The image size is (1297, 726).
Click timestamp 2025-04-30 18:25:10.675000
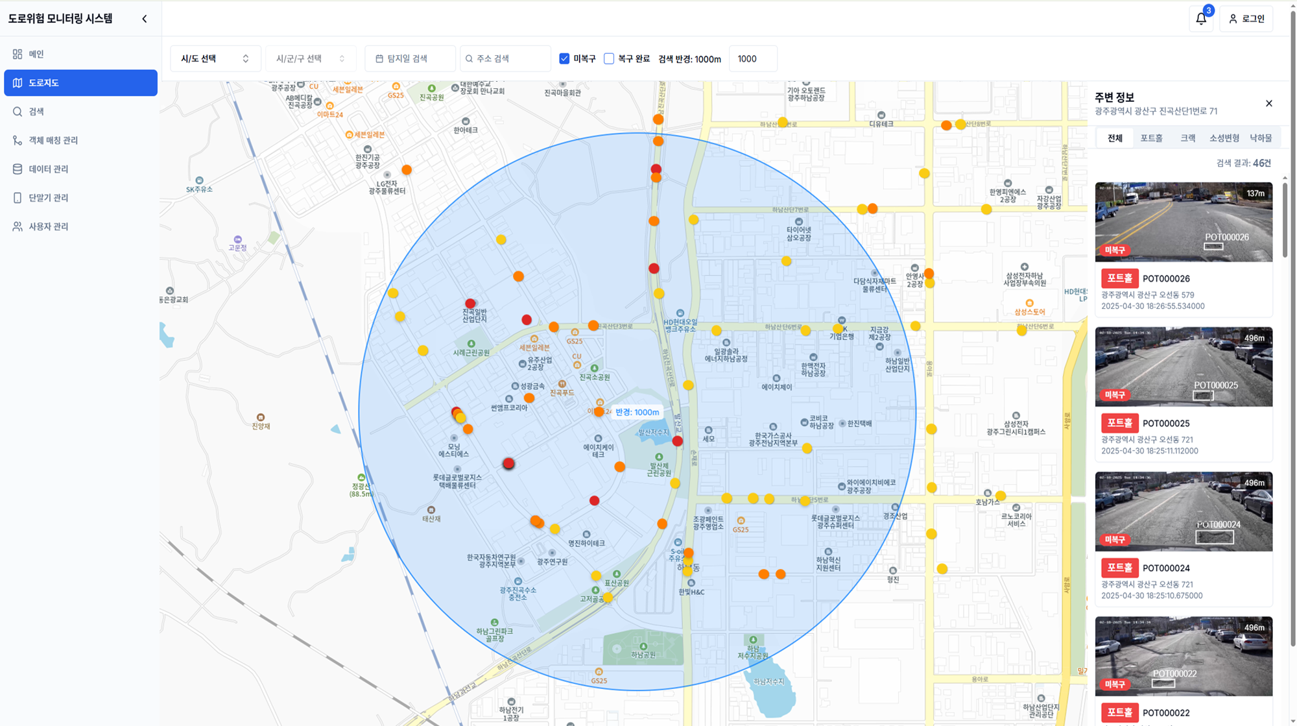(1152, 596)
